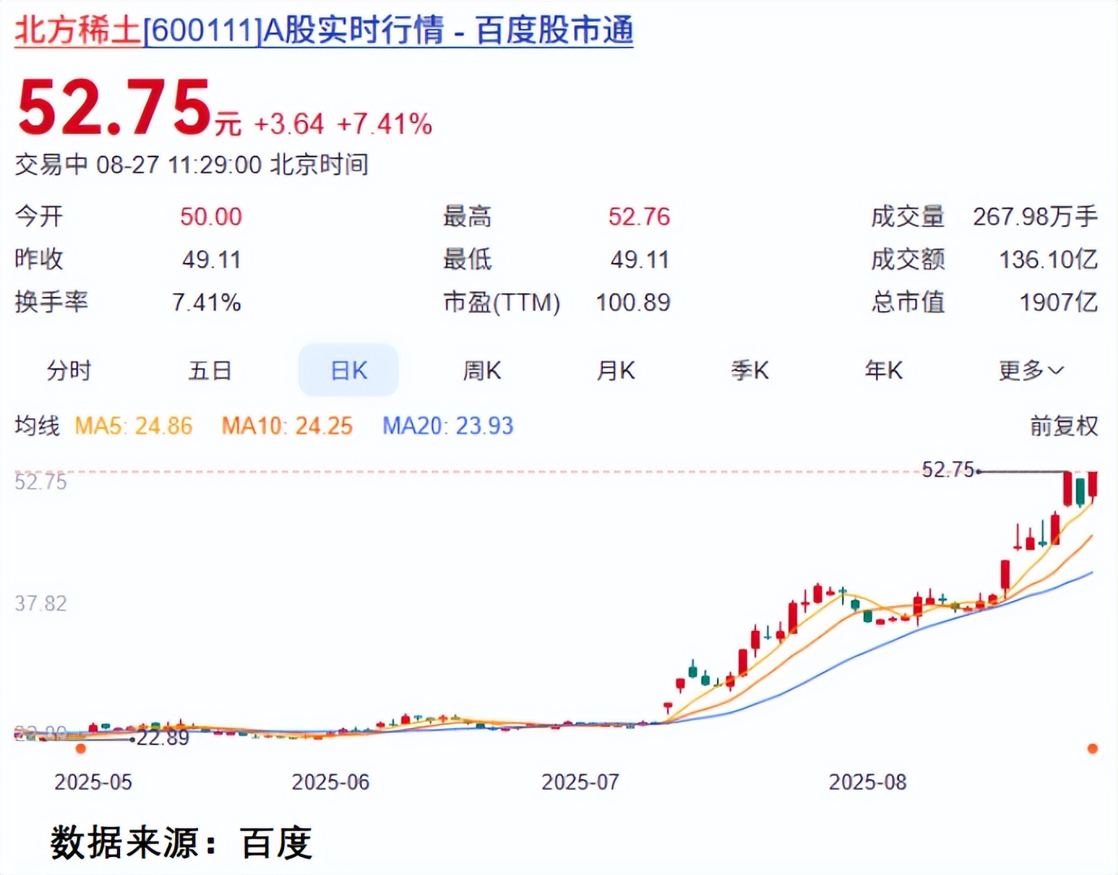Open the 季K quarterly chart
The image size is (1118, 875).
point(750,371)
